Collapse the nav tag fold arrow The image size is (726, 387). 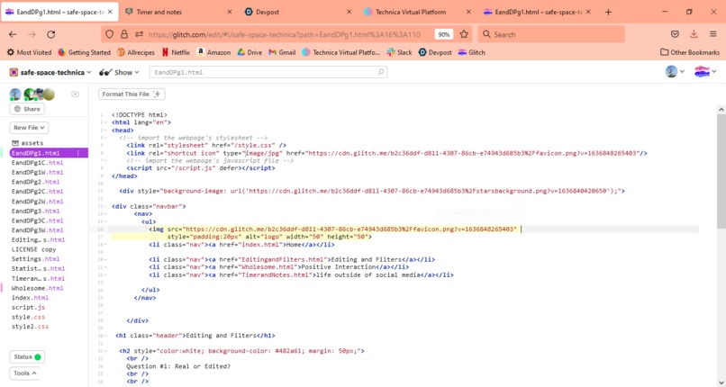pos(105,214)
